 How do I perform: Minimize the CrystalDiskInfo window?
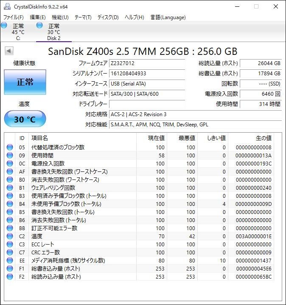[237, 6]
